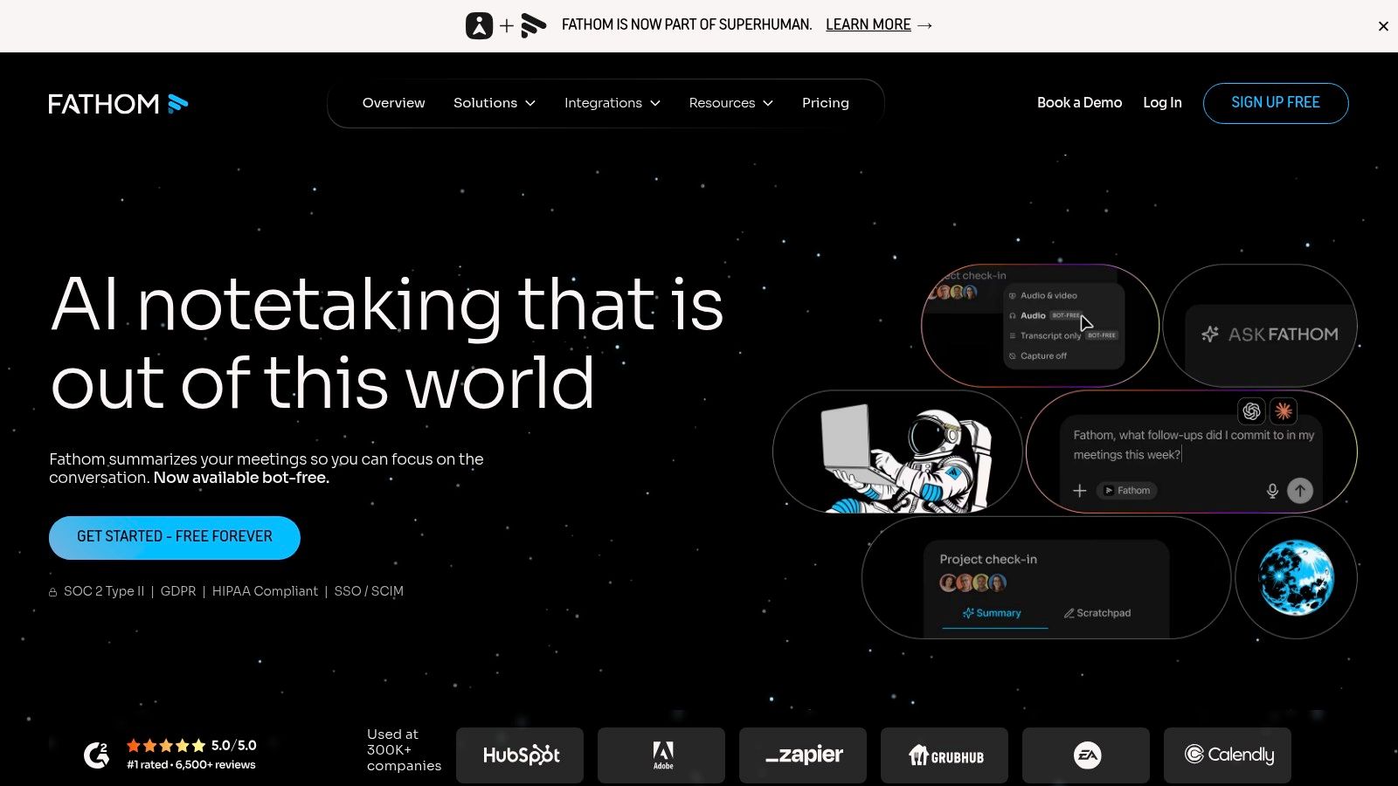Click the blue moon image
Image resolution: width=1398 pixels, height=786 pixels.
1296,577
